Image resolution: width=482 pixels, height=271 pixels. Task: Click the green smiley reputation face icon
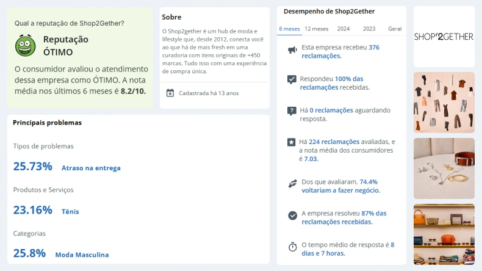[x=25, y=46]
